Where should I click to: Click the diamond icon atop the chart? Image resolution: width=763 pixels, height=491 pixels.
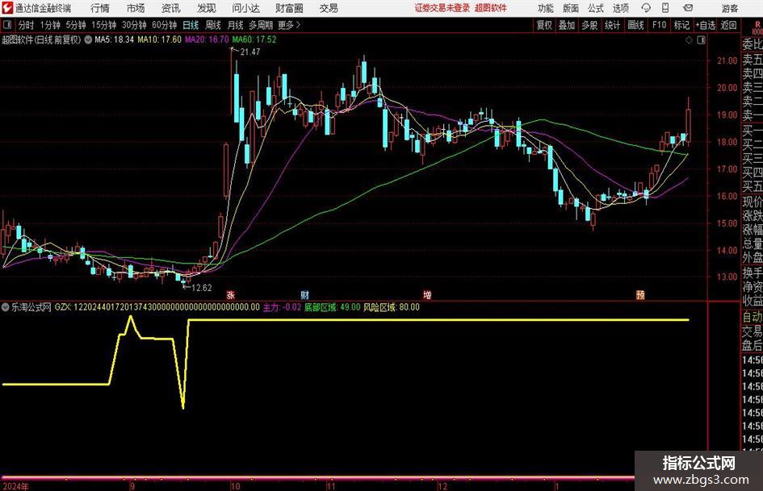(x=689, y=40)
